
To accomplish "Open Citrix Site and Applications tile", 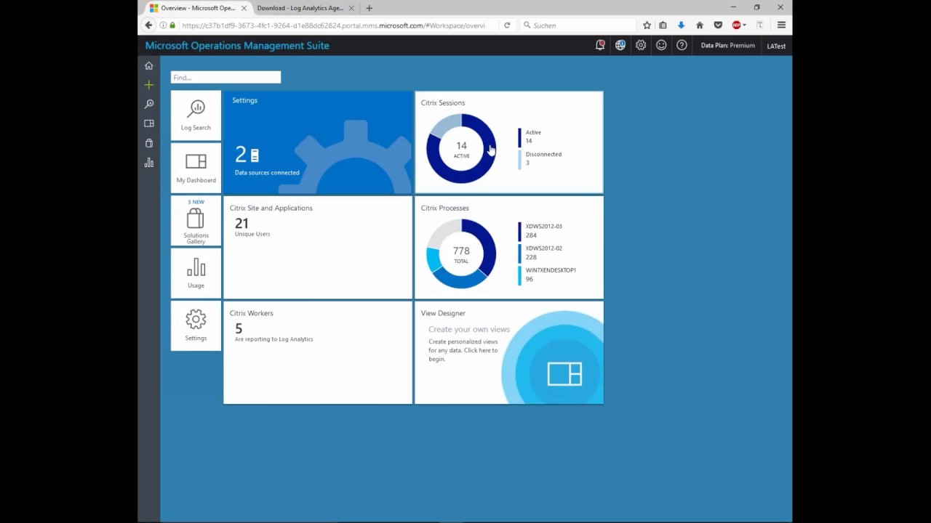I will (318, 247).
